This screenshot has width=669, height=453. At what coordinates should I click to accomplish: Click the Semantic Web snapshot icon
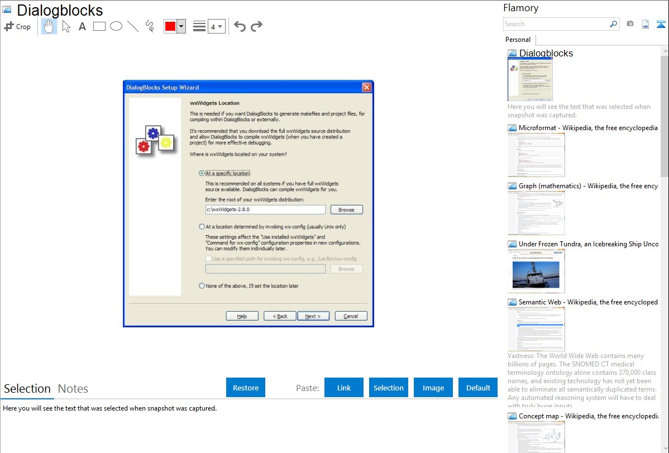pos(512,302)
